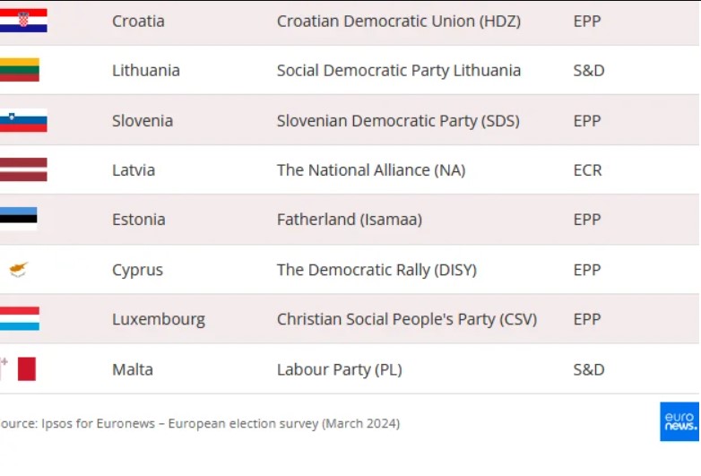The height and width of the screenshot is (476, 701).
Task: Click Christian Social People's Party (CSV)
Action: click(x=406, y=318)
